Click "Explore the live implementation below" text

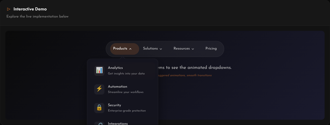click(x=37, y=16)
